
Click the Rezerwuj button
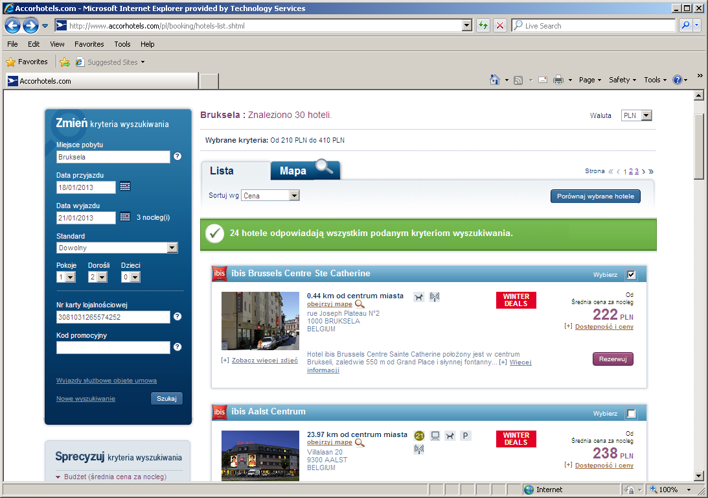click(x=613, y=359)
